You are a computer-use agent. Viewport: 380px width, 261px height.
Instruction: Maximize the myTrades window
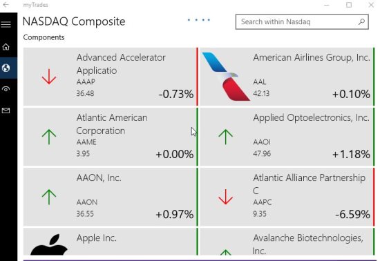click(349, 5)
